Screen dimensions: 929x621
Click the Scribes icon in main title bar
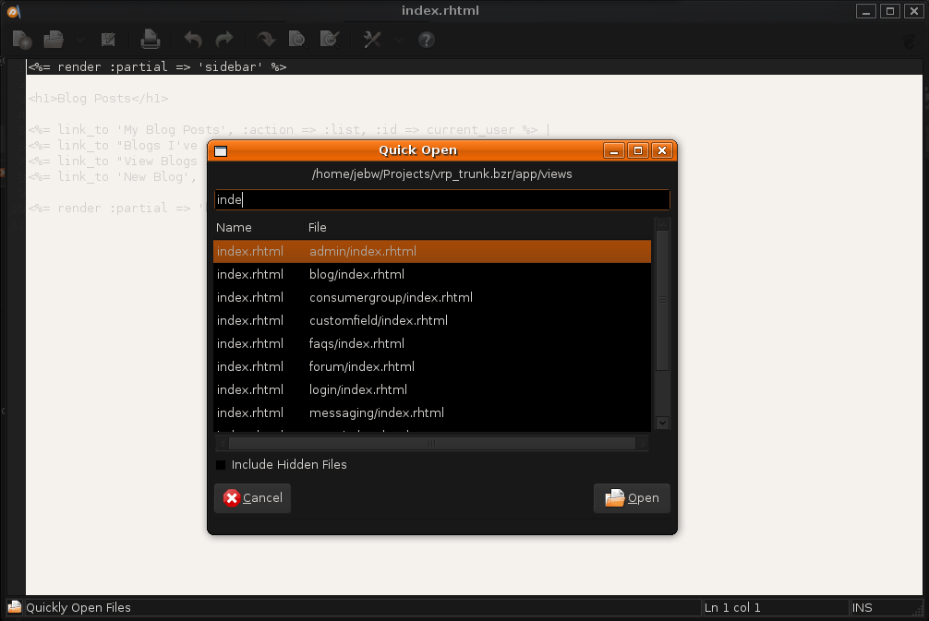13,11
